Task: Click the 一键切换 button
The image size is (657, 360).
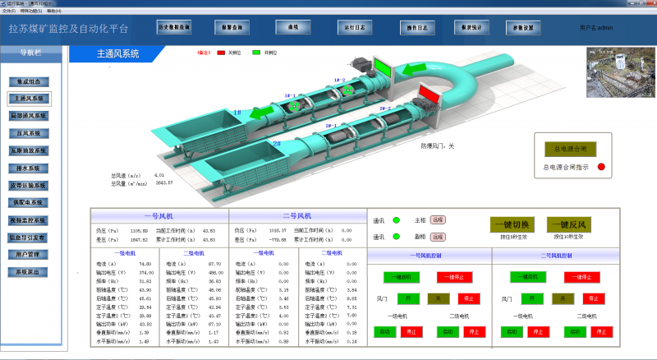Action: click(512, 224)
